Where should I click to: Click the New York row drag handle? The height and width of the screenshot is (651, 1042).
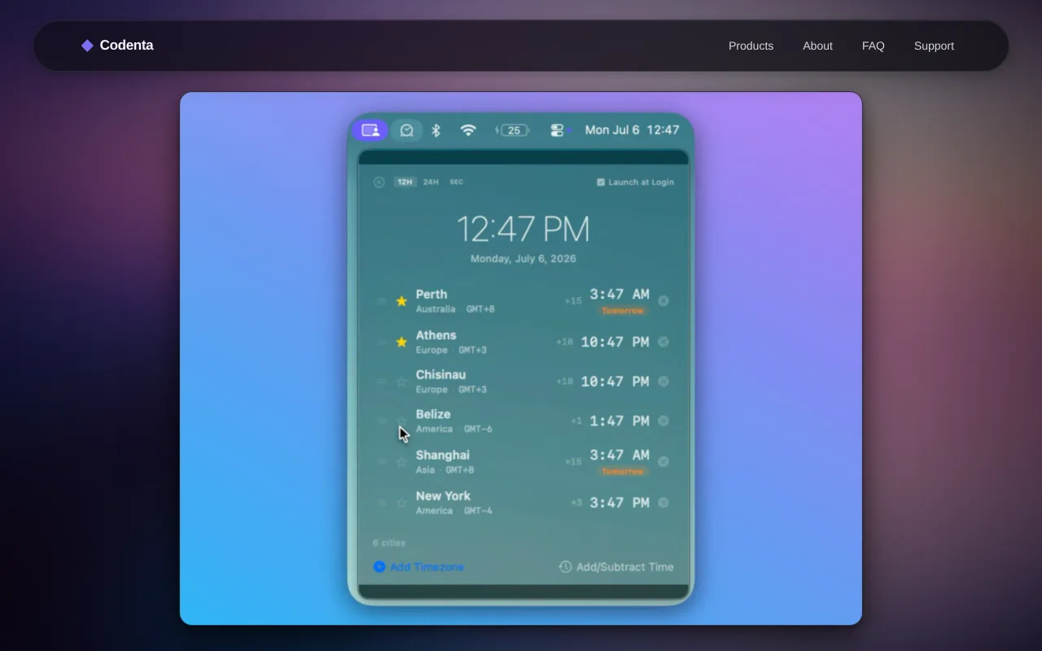pos(381,503)
